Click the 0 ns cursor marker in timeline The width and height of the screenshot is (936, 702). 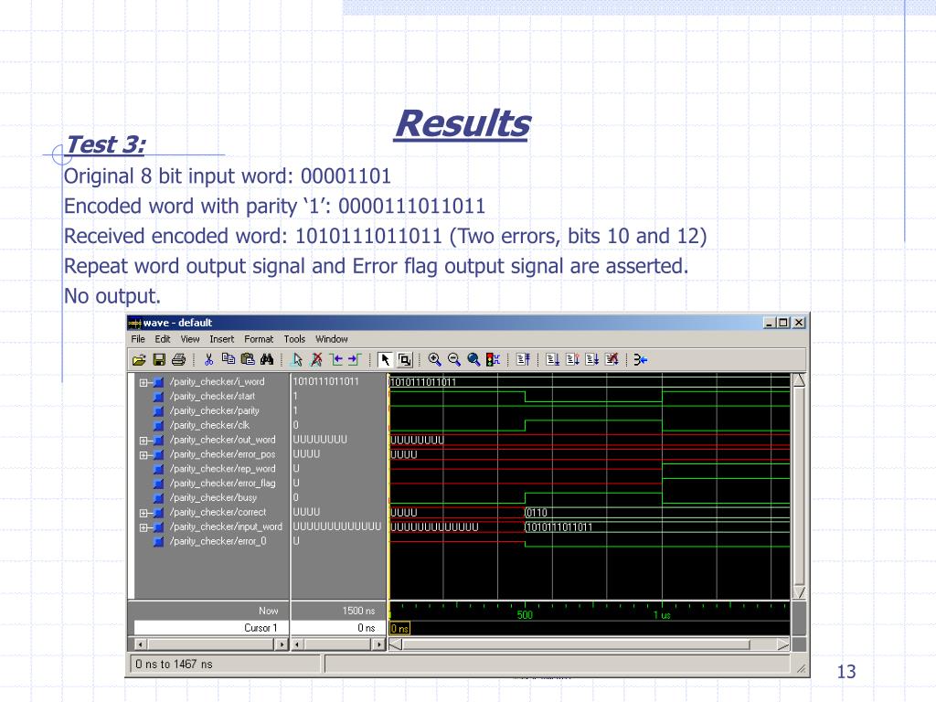pos(400,628)
